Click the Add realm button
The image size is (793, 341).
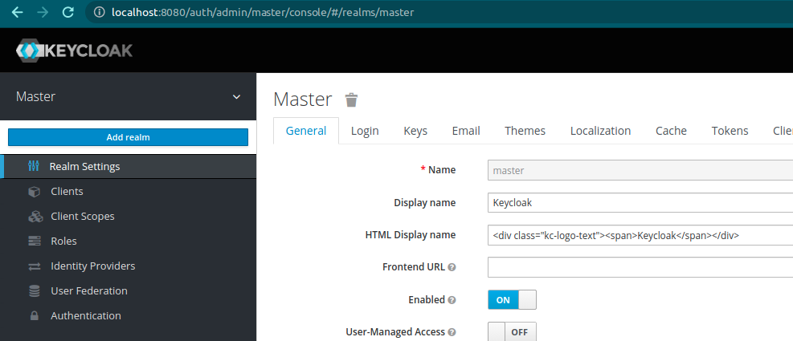click(x=128, y=137)
